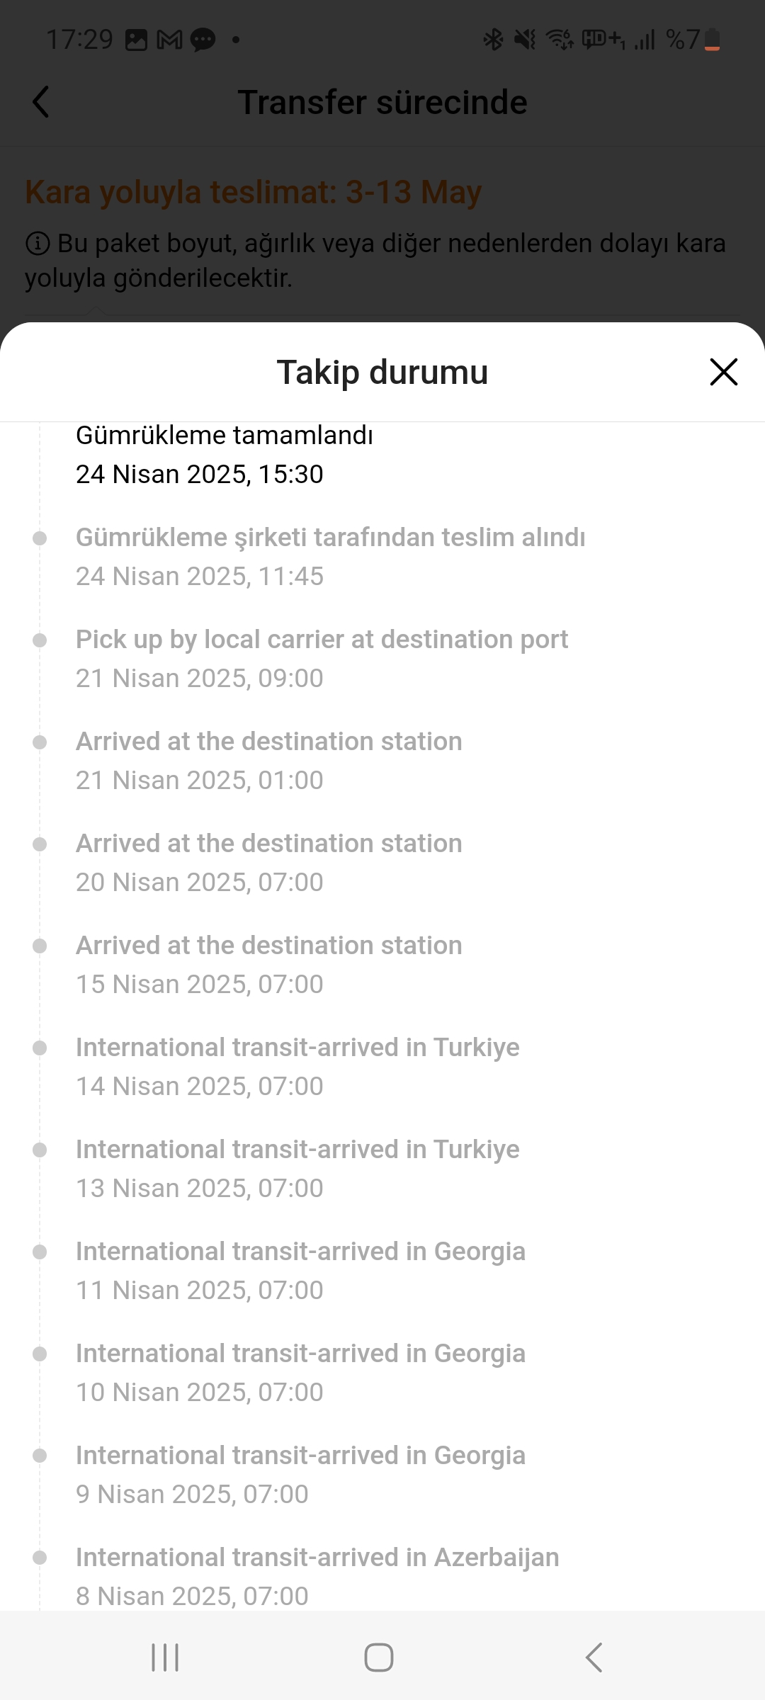
Task: Select 'Pick up by local carrier' entry
Action: click(x=322, y=658)
